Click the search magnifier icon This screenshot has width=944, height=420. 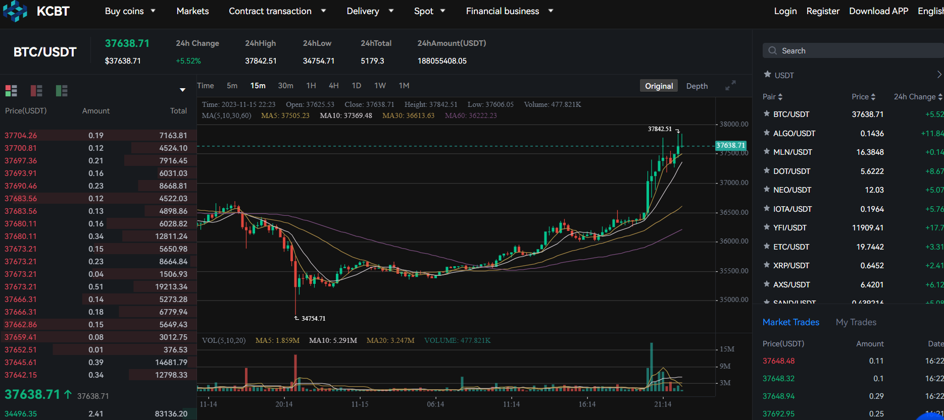pyautogui.click(x=772, y=50)
